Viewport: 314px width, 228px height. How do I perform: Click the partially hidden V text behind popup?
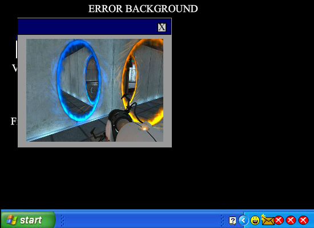(15, 68)
